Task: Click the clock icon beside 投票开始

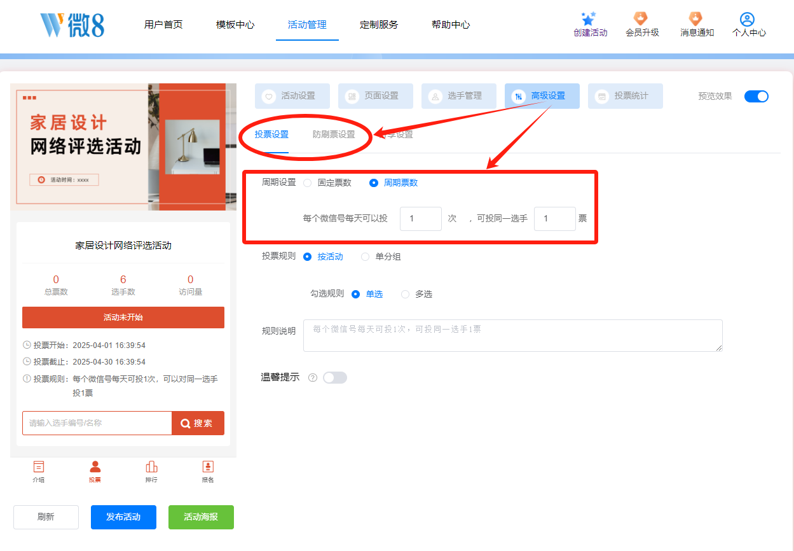Action: (x=27, y=345)
